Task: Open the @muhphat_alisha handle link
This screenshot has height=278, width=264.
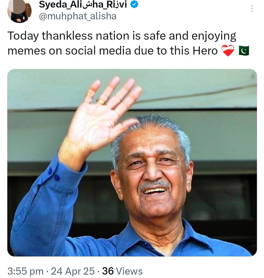Action: click(77, 16)
